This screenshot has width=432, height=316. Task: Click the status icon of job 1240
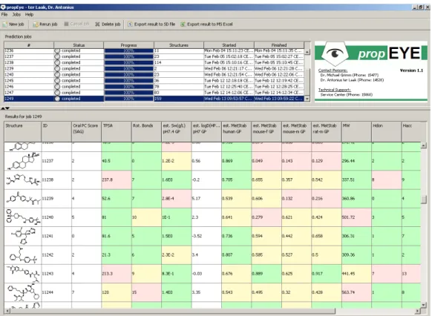57,75
